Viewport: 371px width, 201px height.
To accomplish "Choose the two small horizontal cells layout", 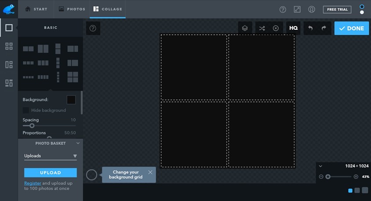I will point(28,49).
